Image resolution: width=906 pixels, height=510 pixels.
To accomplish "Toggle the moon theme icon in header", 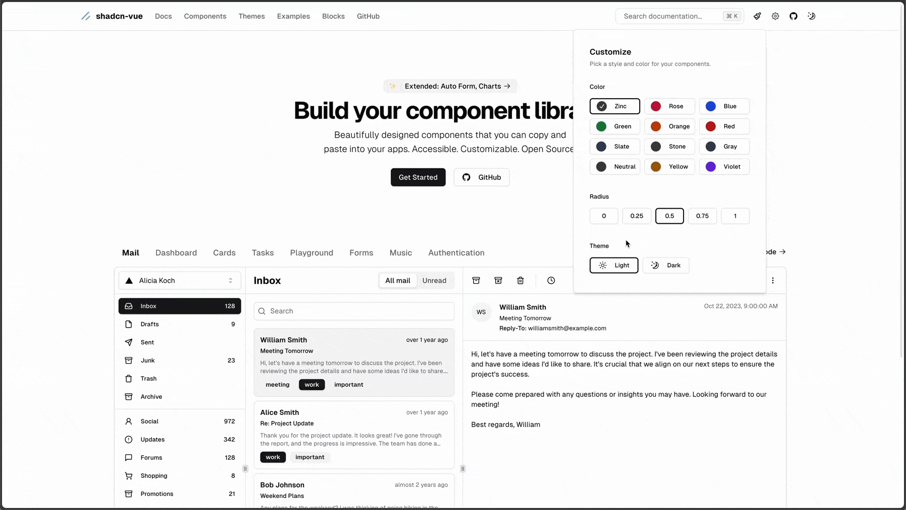I will coord(811,16).
